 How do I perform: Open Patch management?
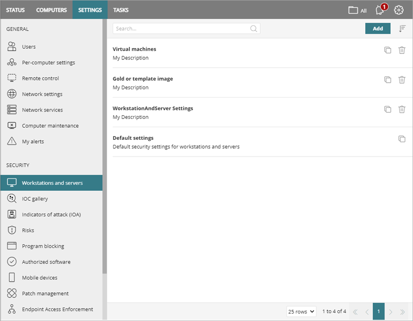(x=44, y=293)
